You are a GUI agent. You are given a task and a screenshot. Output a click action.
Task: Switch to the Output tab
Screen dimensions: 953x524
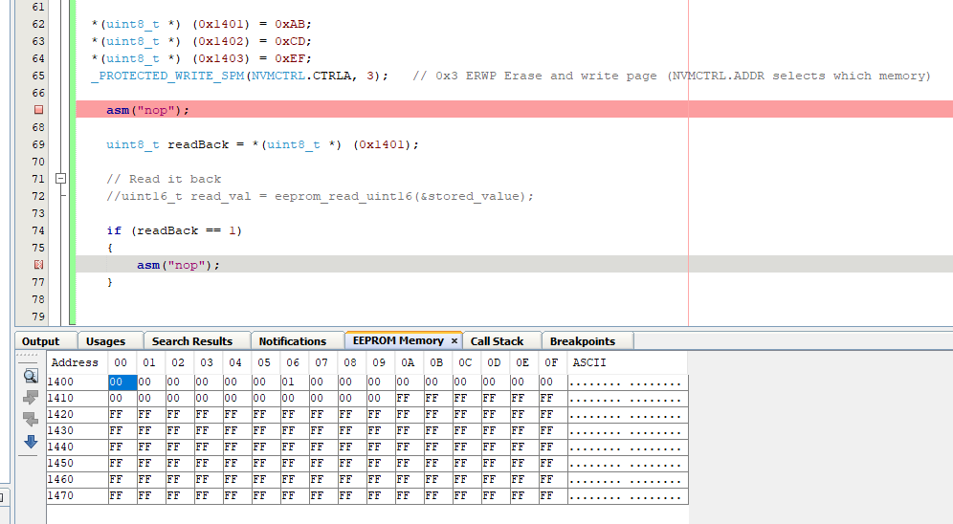point(40,341)
